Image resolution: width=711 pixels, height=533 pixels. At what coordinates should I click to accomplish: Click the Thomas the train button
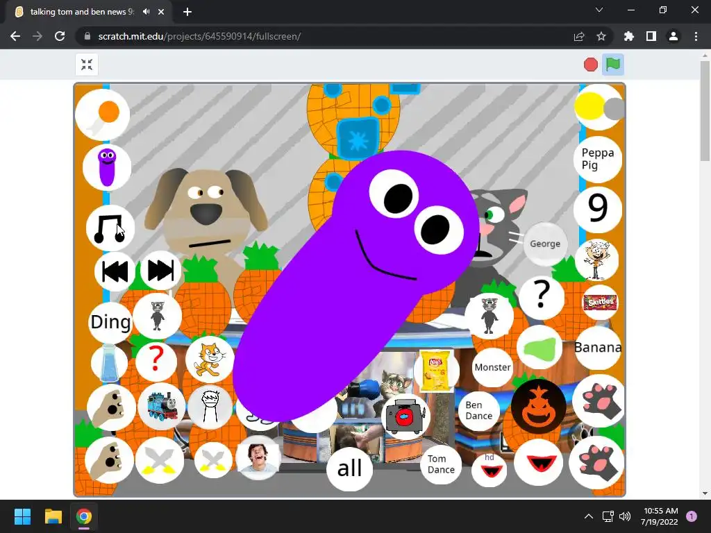coord(162,406)
